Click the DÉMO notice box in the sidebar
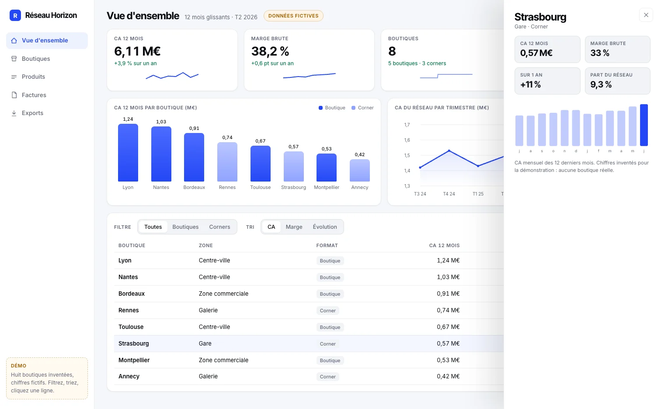This screenshot has width=661, height=409. tap(47, 378)
